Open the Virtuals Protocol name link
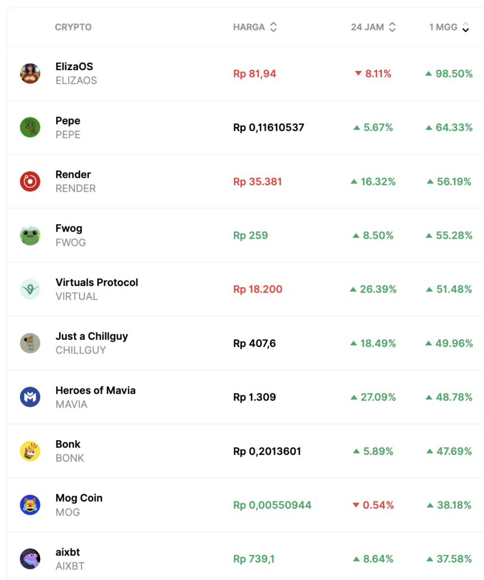The width and height of the screenshot is (484, 580). pyautogui.click(x=97, y=282)
